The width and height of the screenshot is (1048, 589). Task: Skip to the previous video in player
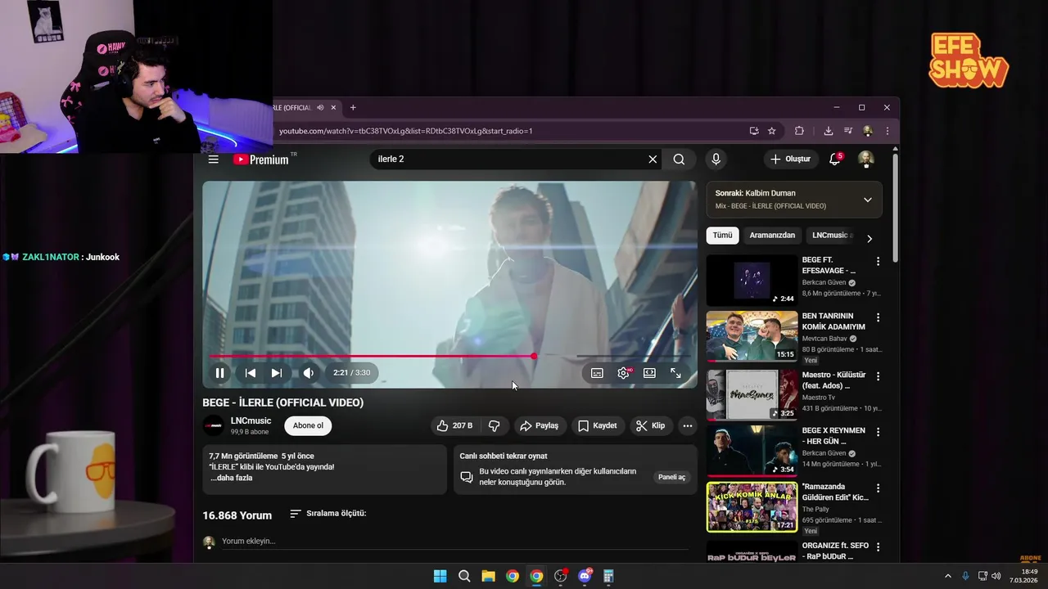coord(251,373)
